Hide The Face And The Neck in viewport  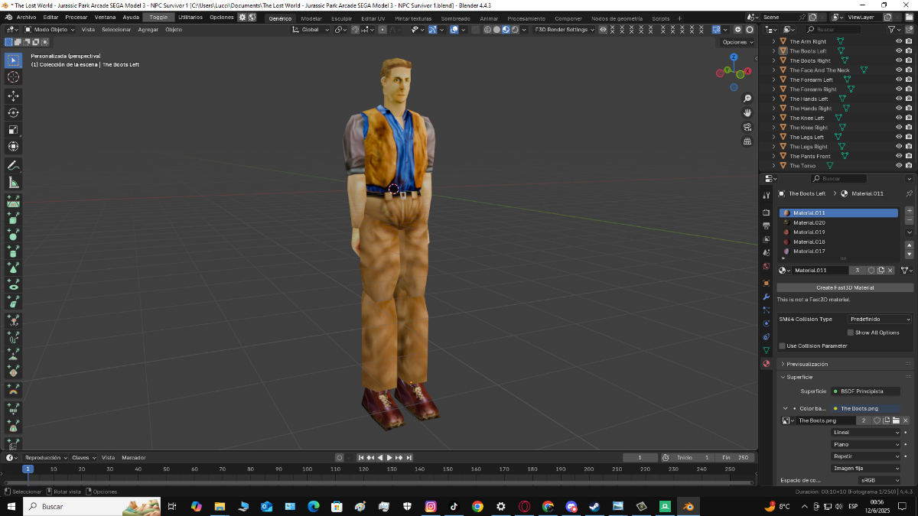click(x=899, y=70)
